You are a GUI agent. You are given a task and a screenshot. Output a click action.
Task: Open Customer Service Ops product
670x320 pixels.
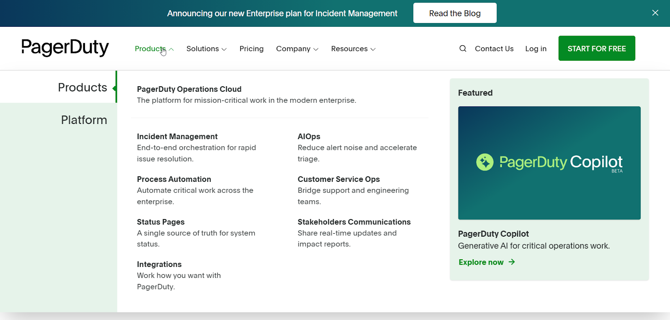pyautogui.click(x=339, y=179)
